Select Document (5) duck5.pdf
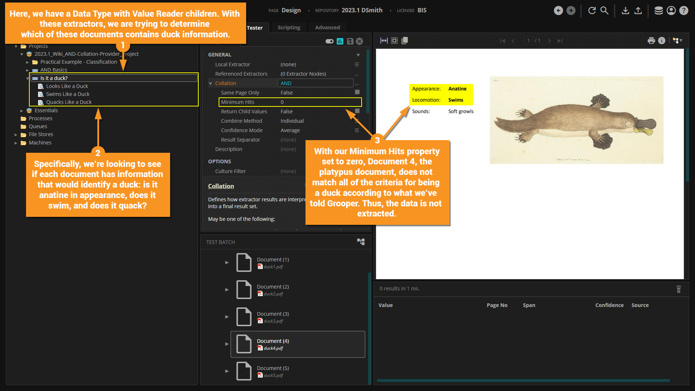The height and width of the screenshot is (391, 695). 273,371
